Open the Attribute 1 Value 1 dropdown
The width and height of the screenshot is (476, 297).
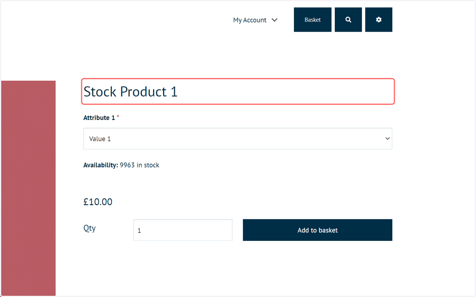pyautogui.click(x=238, y=139)
